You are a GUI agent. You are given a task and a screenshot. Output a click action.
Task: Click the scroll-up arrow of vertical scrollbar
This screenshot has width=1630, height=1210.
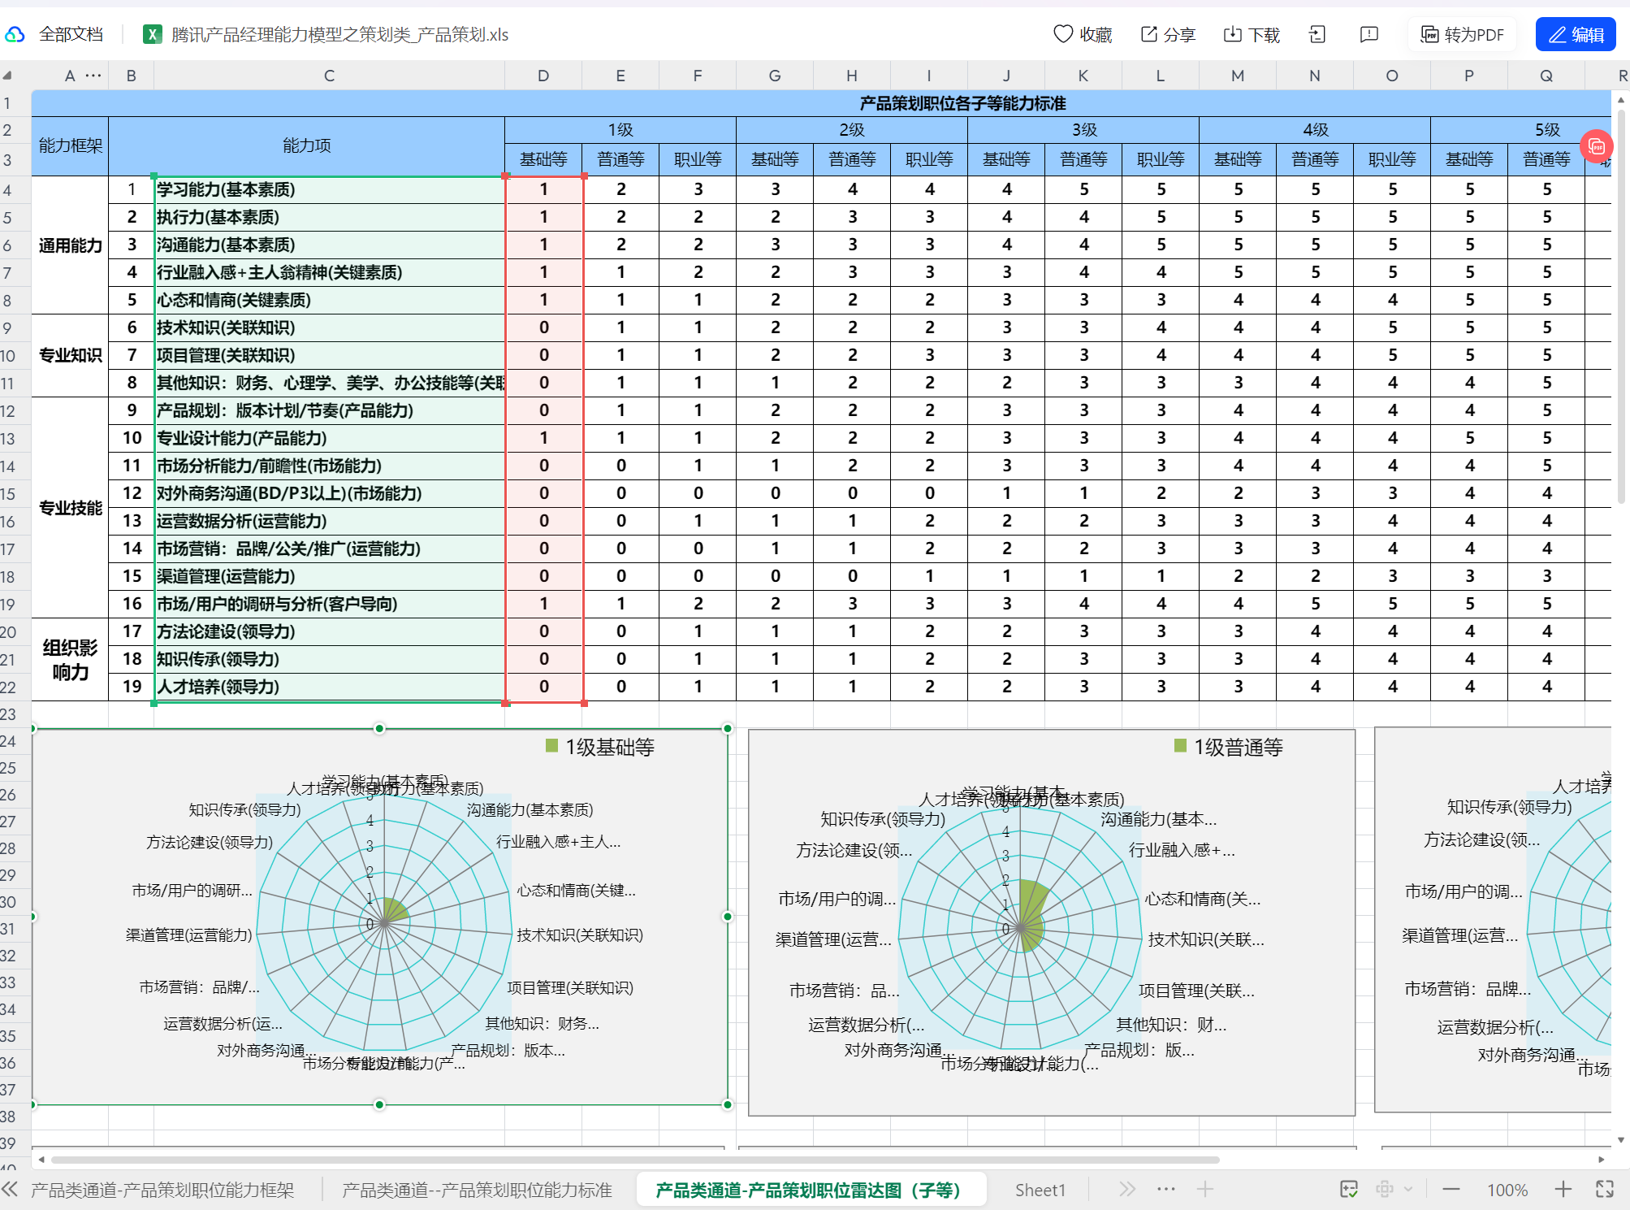(x=1621, y=99)
